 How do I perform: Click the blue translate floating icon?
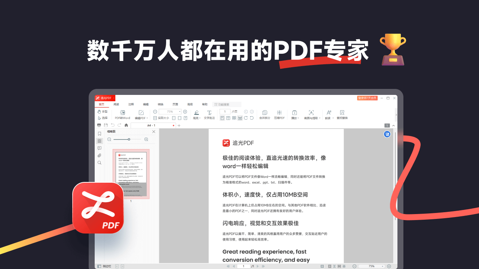(x=387, y=134)
